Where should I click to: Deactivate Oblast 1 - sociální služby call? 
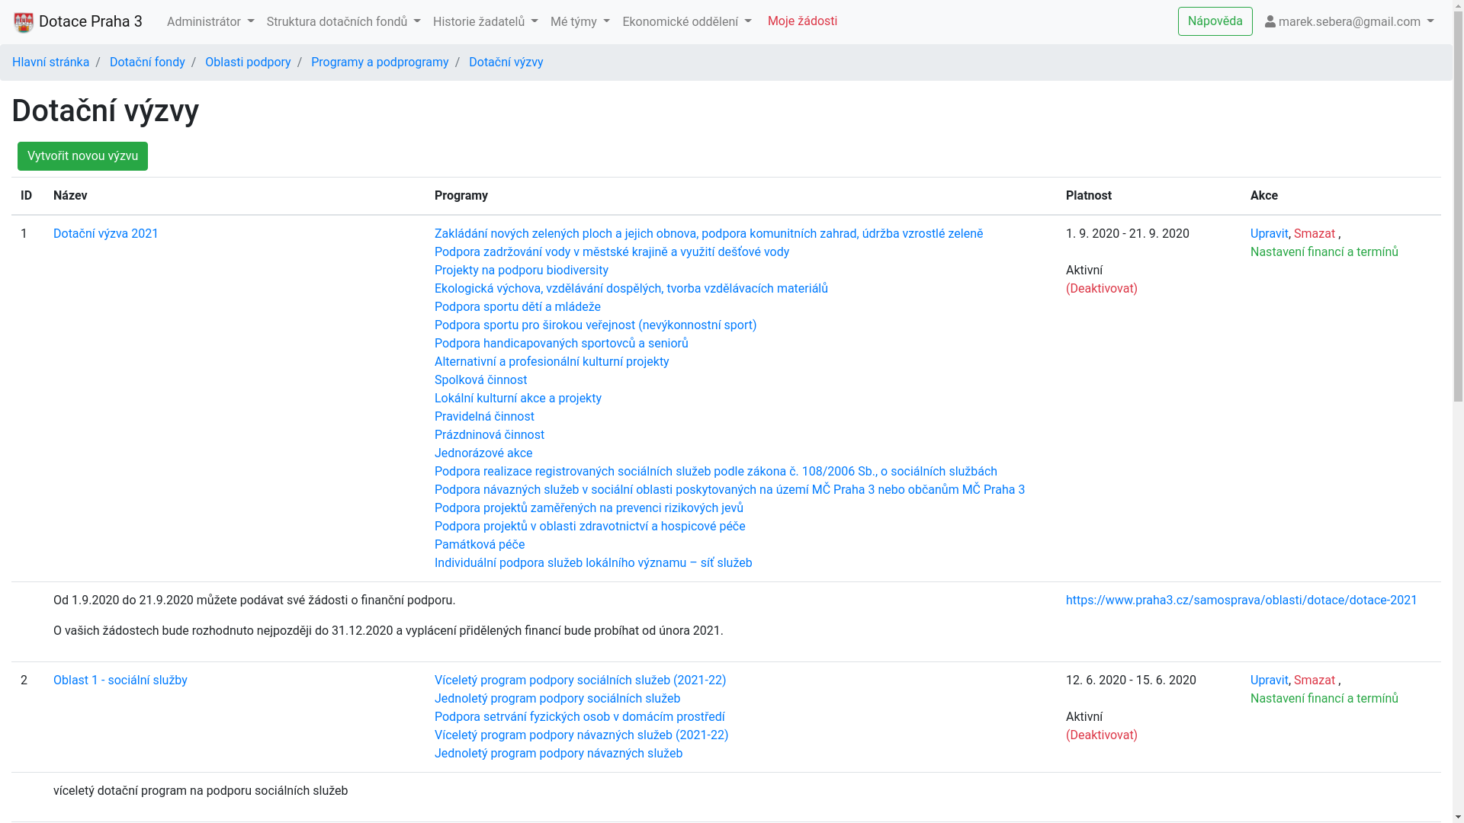(1101, 735)
